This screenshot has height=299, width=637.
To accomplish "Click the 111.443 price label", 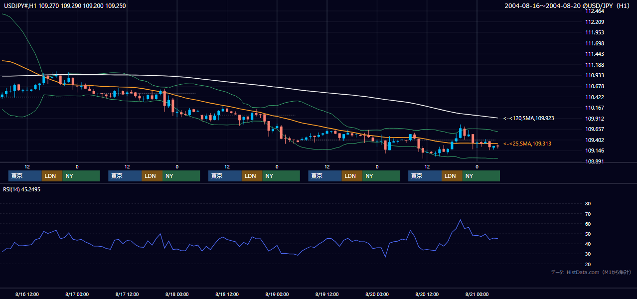I will [596, 54].
